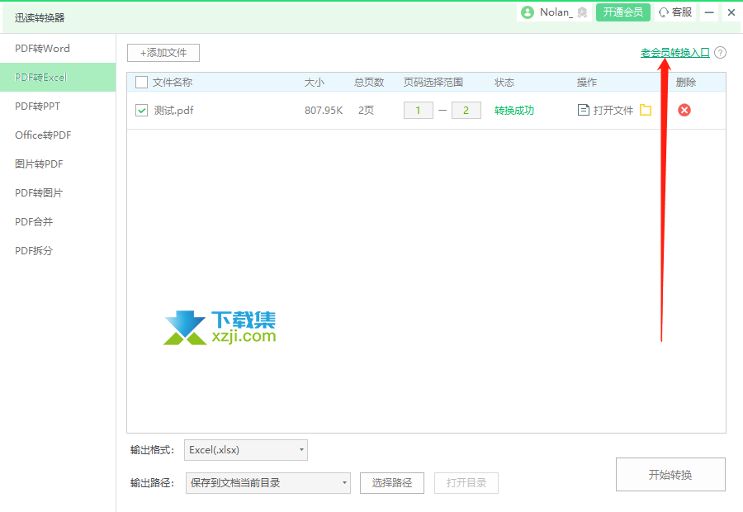Click the 开通会员 button
743x512 pixels.
click(623, 12)
